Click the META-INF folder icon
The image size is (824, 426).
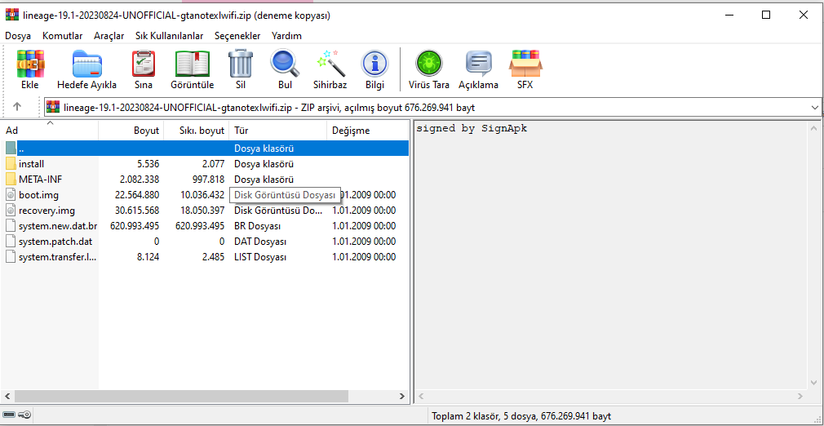click(11, 180)
